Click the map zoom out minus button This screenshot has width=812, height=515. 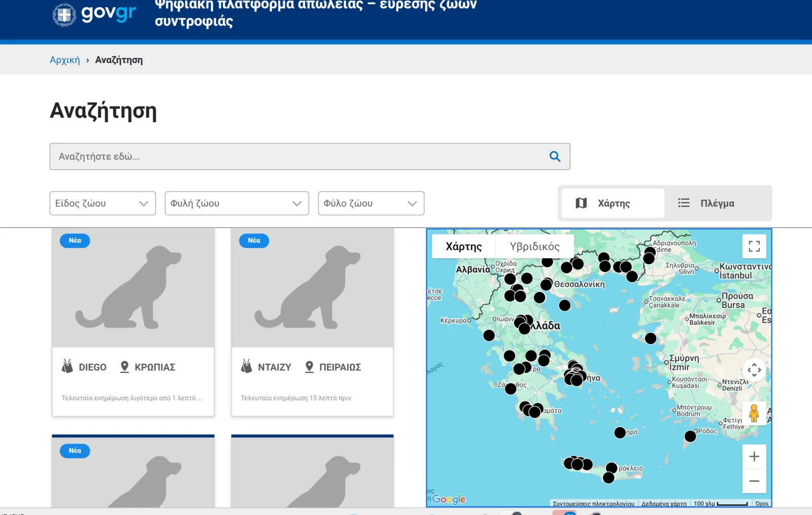754,481
